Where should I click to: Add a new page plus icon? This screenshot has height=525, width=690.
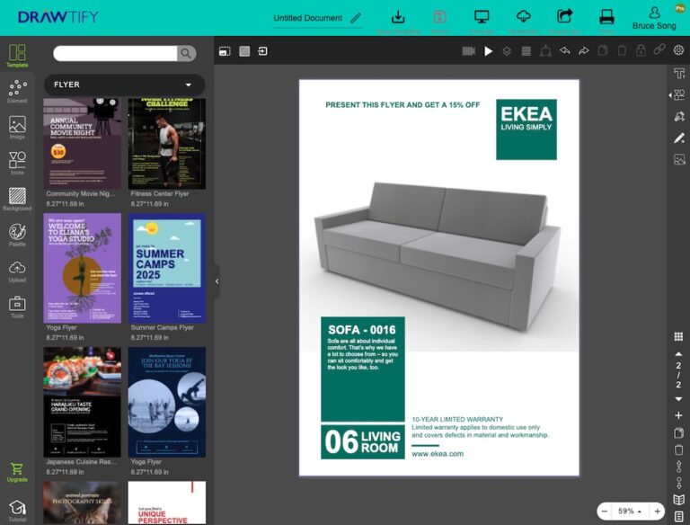(x=678, y=415)
